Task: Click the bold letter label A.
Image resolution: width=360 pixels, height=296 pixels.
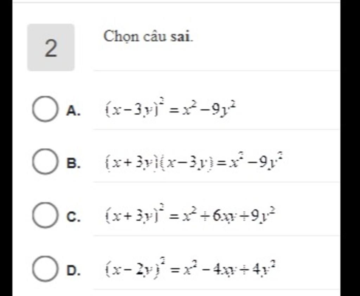Action: (x=73, y=111)
